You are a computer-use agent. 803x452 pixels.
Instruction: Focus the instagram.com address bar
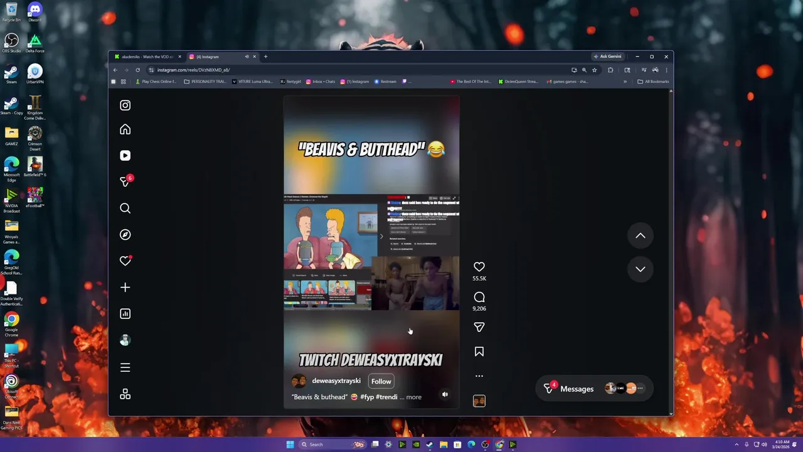pos(358,70)
